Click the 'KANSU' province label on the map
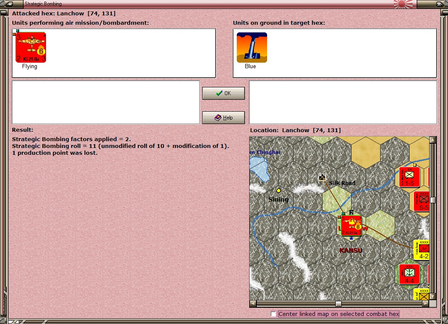 tap(351, 250)
